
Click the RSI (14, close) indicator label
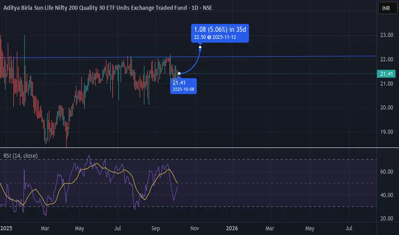pos(21,156)
